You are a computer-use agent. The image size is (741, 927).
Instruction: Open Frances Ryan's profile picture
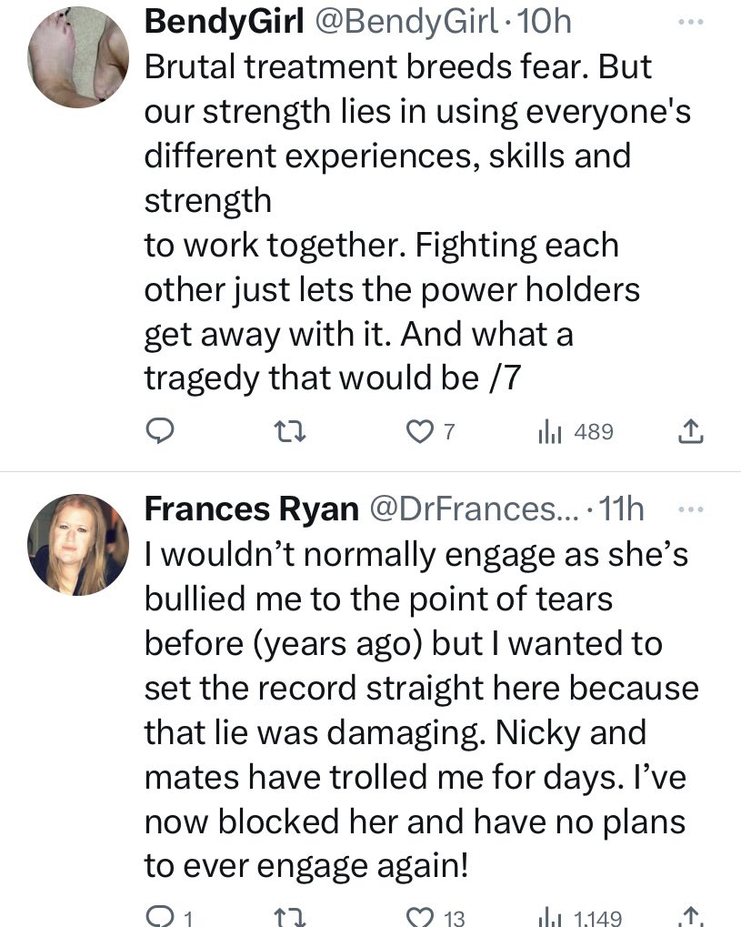pos(76,545)
